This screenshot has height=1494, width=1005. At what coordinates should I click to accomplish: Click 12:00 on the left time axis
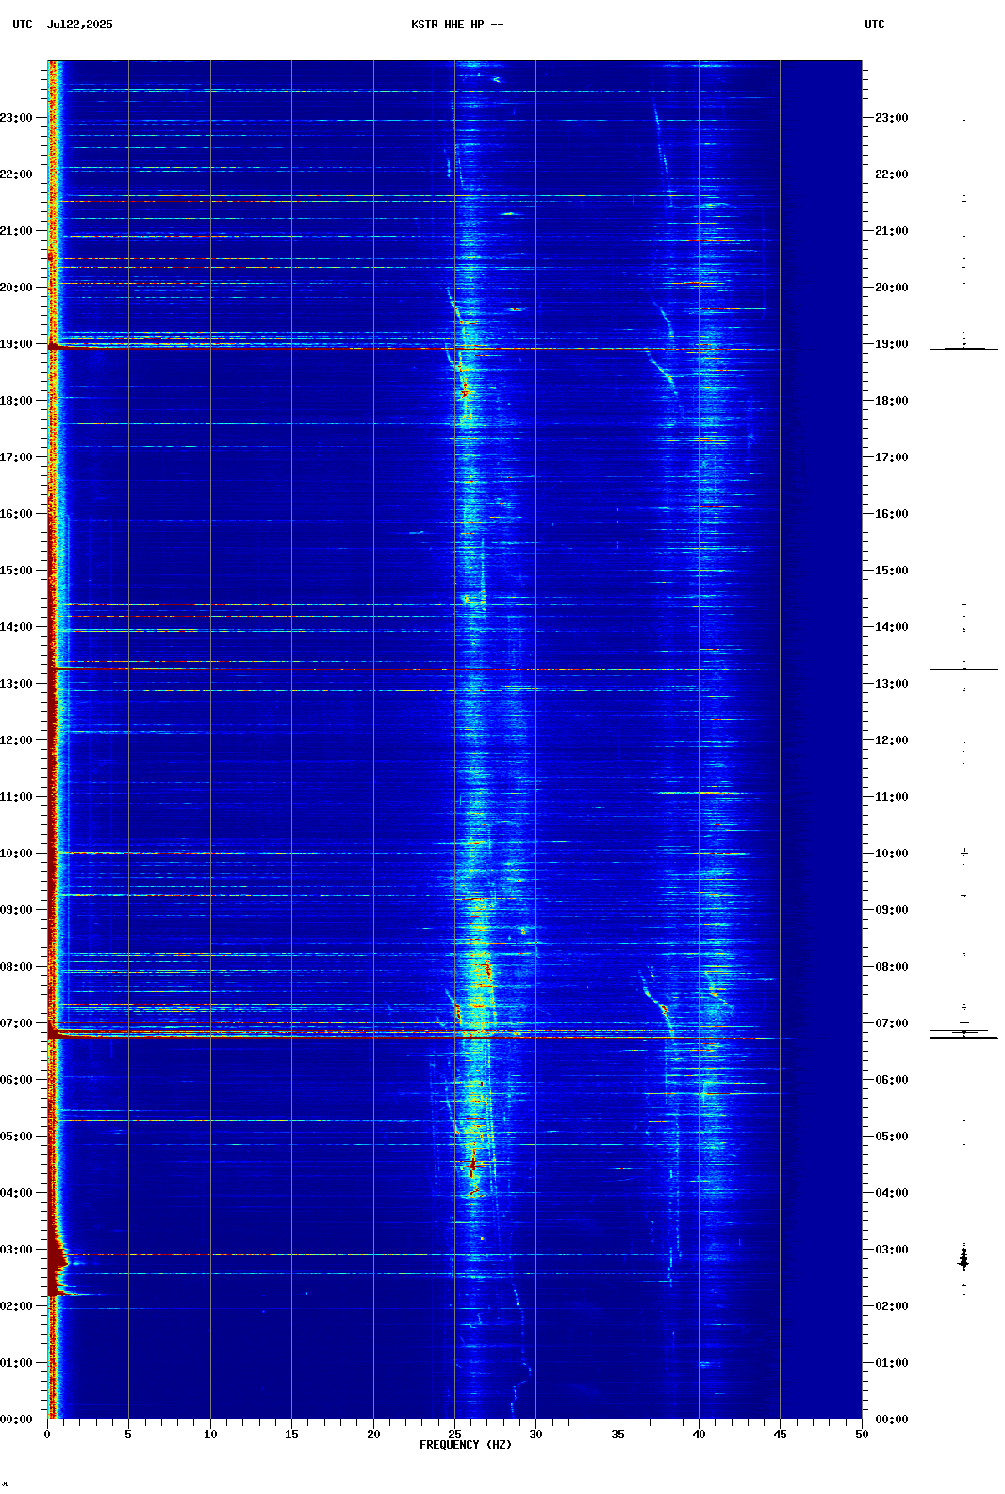[16, 740]
